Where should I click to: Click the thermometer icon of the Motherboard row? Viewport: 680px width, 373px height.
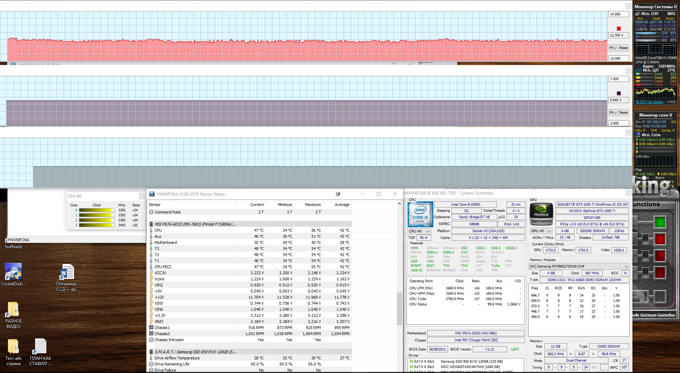tap(151, 242)
